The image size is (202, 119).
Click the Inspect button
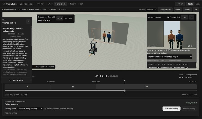click(187, 10)
